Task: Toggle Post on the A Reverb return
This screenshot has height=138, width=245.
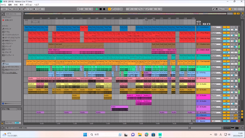Action: [236, 115]
